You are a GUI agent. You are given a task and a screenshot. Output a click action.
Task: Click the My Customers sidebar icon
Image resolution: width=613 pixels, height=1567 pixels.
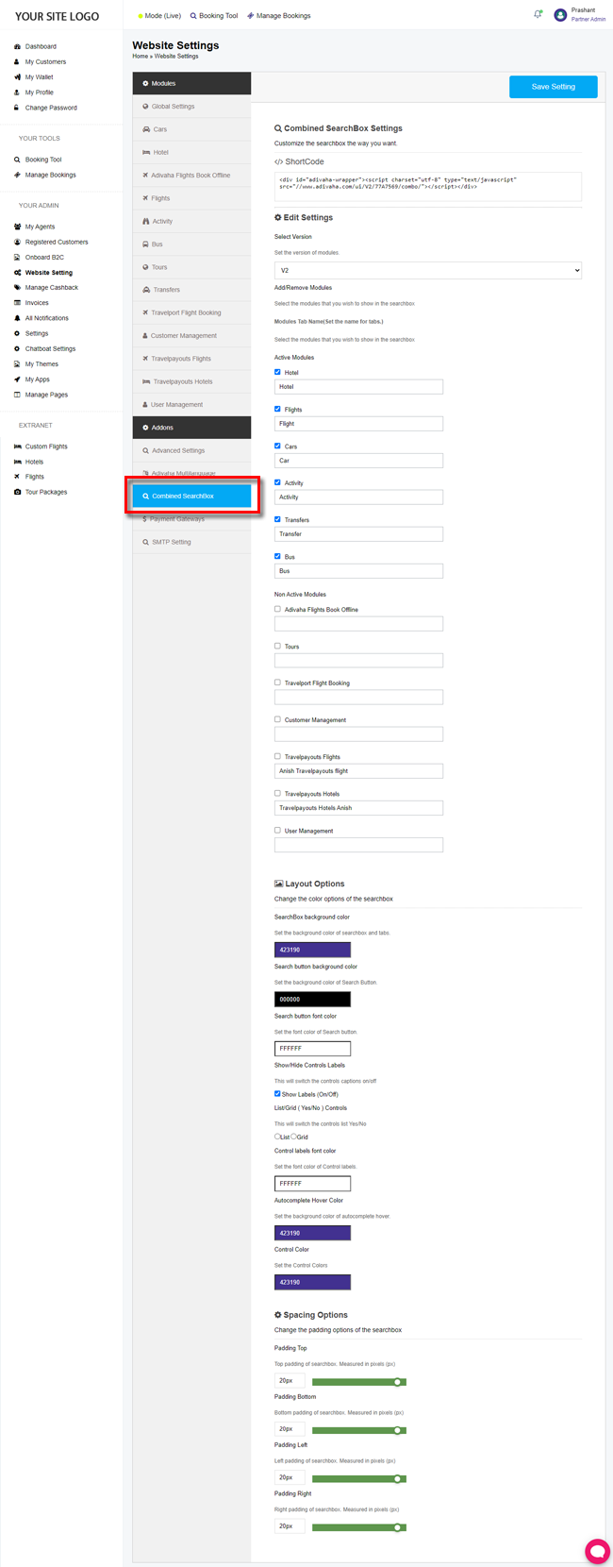click(17, 62)
